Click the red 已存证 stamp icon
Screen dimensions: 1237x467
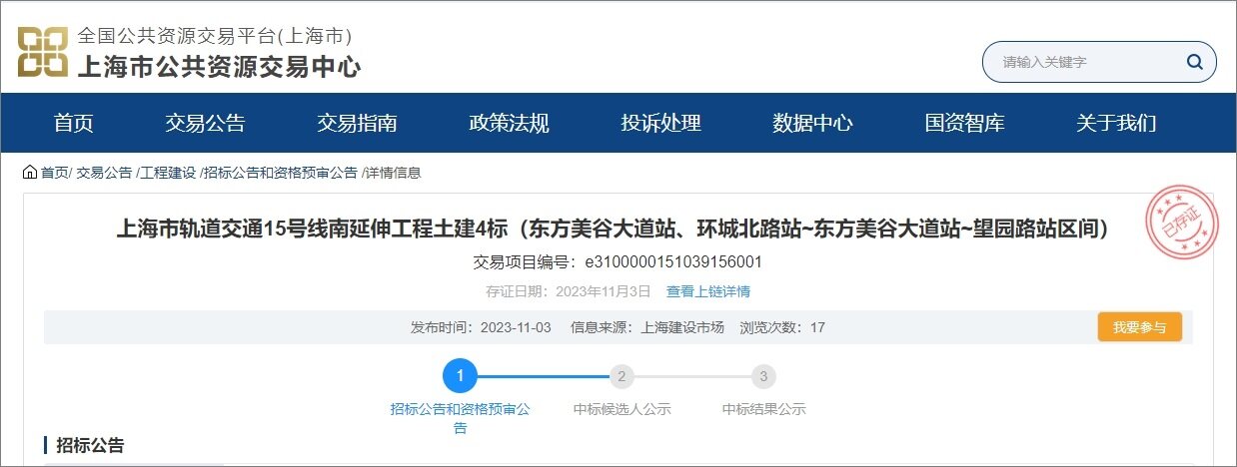pyautogui.click(x=1178, y=221)
